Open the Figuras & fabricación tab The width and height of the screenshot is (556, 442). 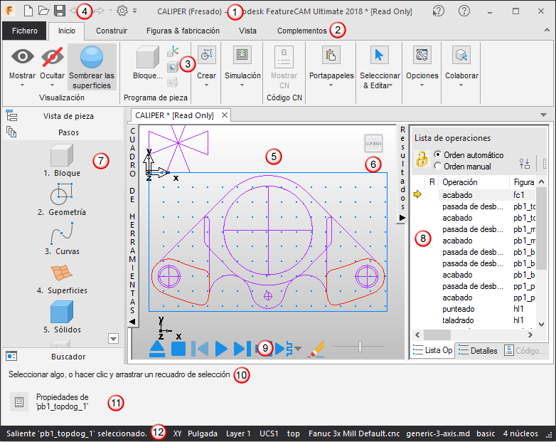coord(183,31)
